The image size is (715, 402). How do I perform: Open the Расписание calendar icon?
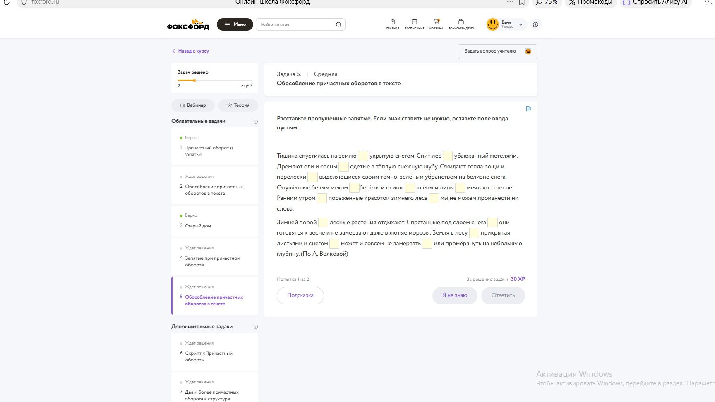pyautogui.click(x=414, y=24)
